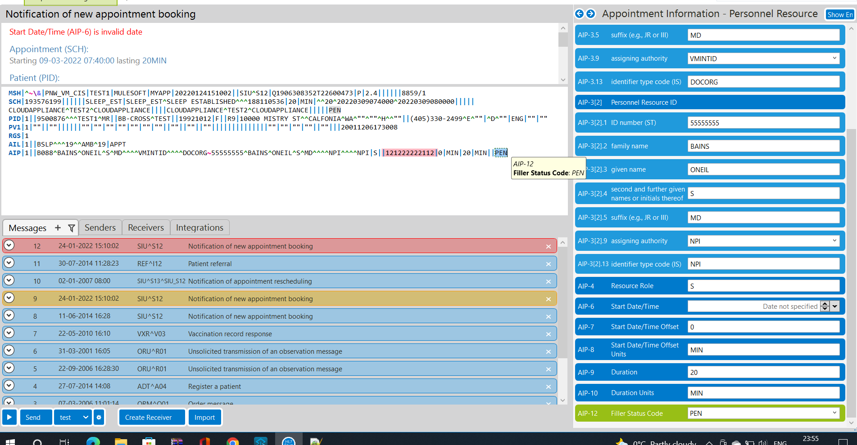
Task: Open AIP-3.9 assigning authority VMINTID dropdown
Action: 834,58
